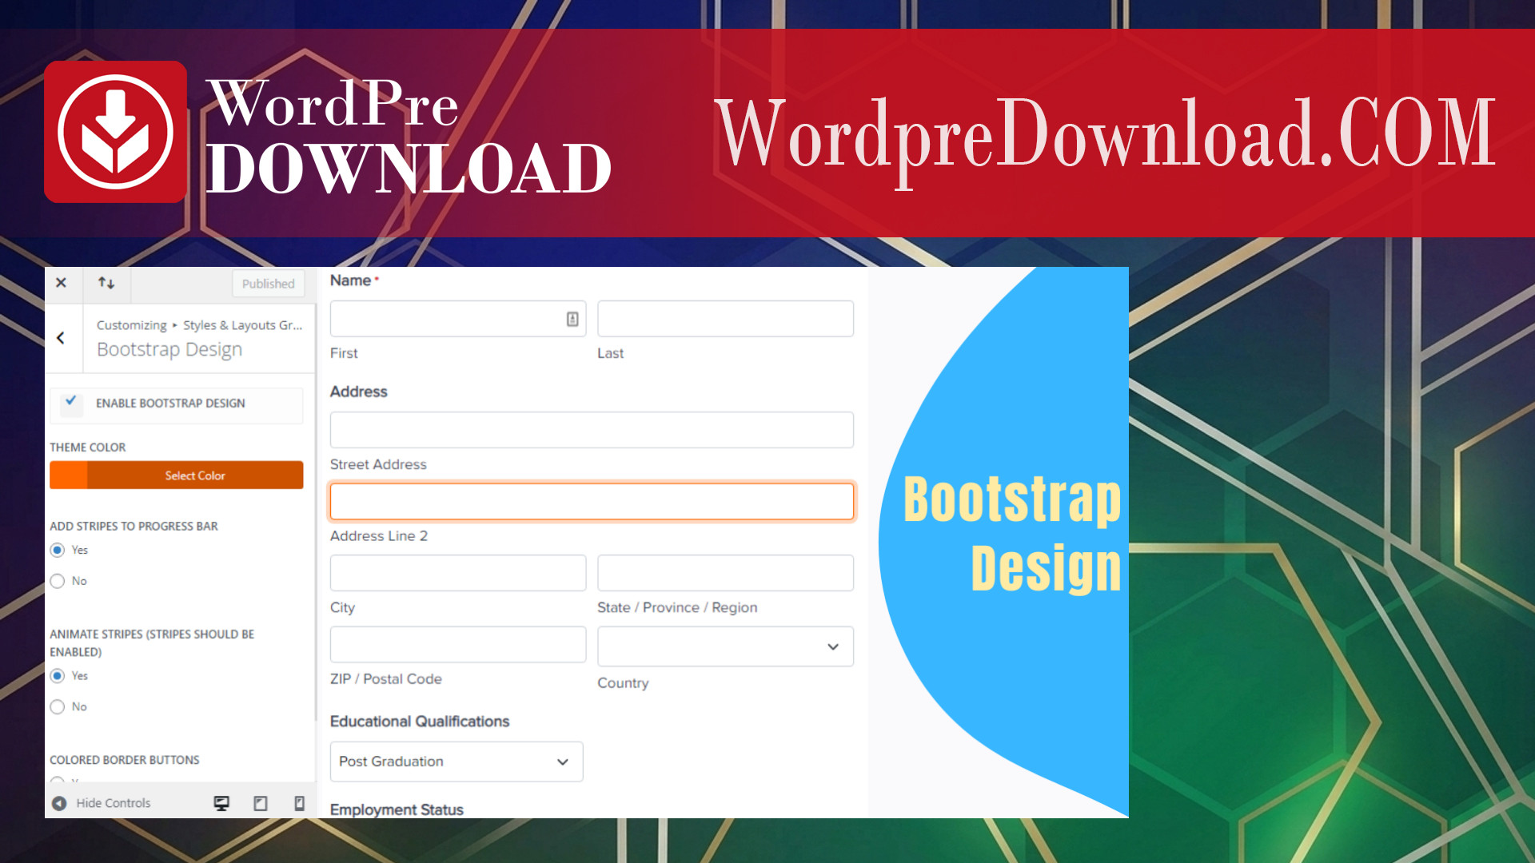
Task: Go back using the left chevron
Action: 61,338
